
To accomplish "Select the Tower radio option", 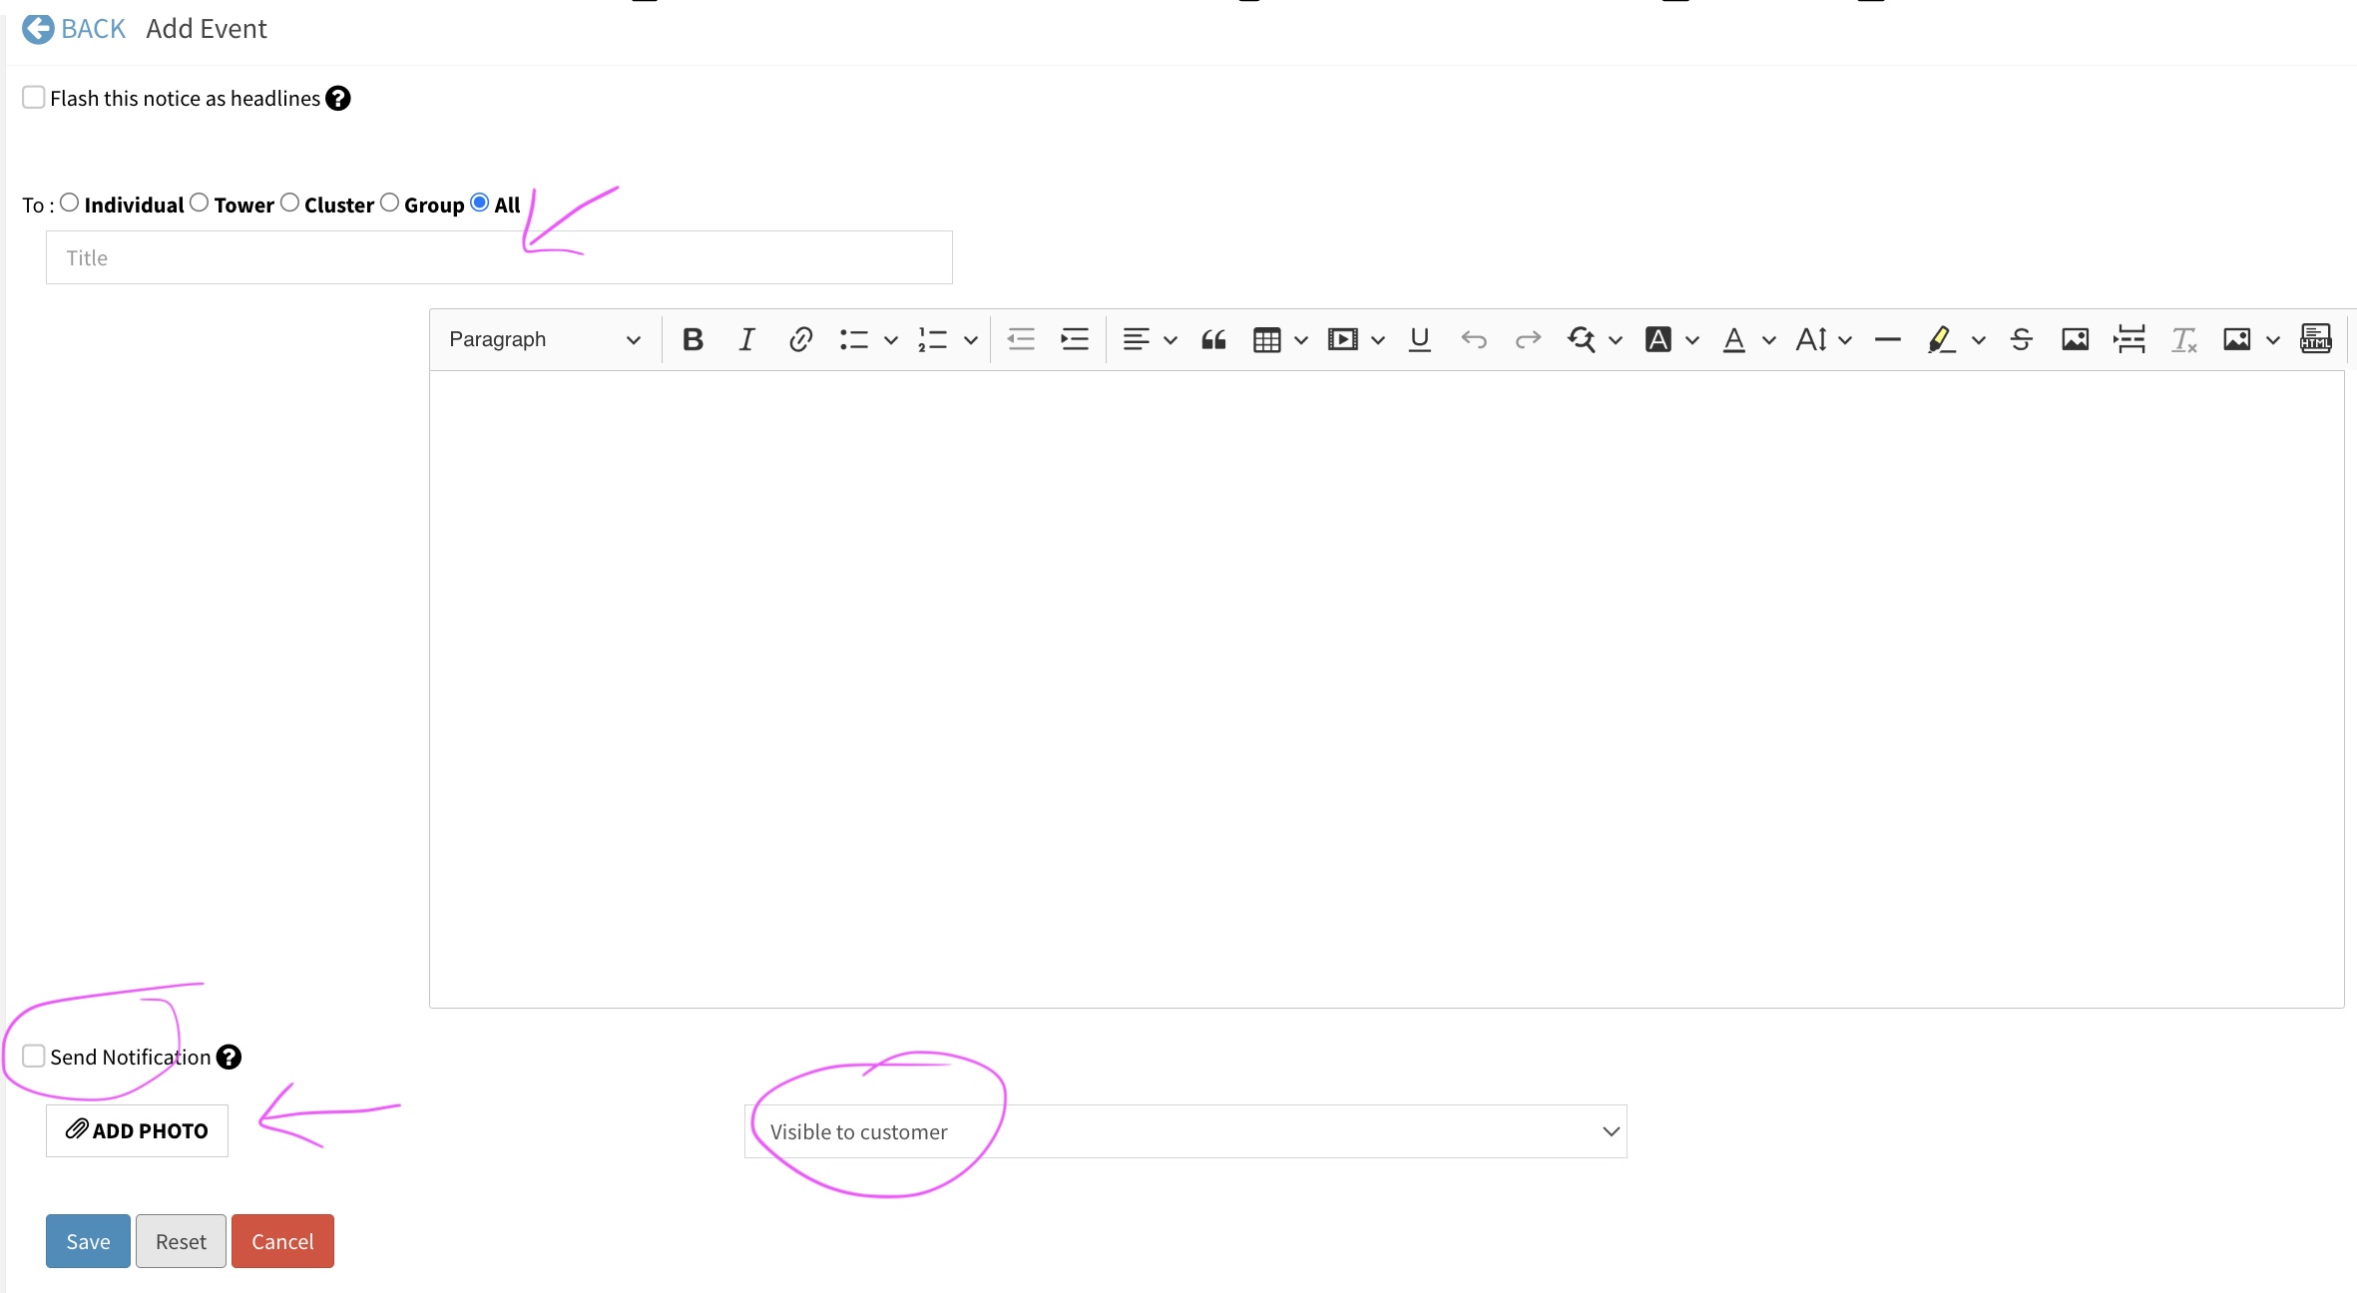I will click(x=200, y=202).
